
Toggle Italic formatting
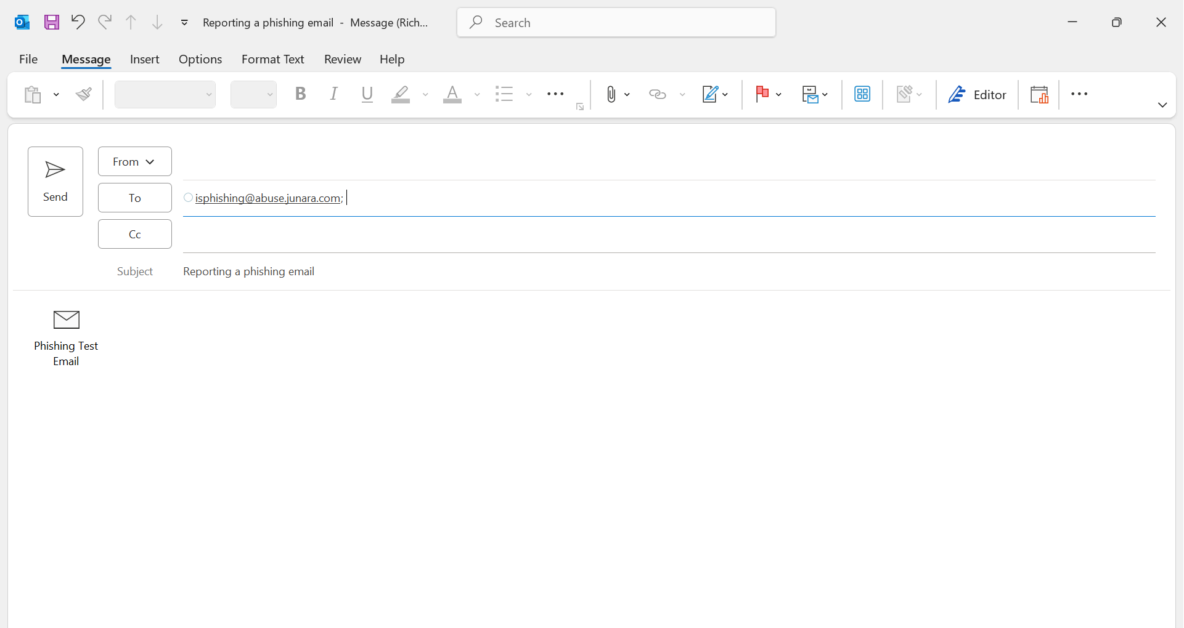[334, 94]
